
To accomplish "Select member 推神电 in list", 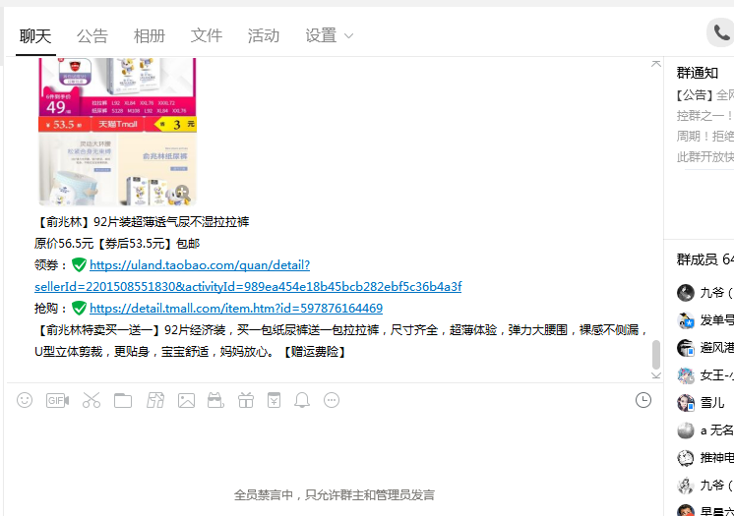I will tap(705, 458).
